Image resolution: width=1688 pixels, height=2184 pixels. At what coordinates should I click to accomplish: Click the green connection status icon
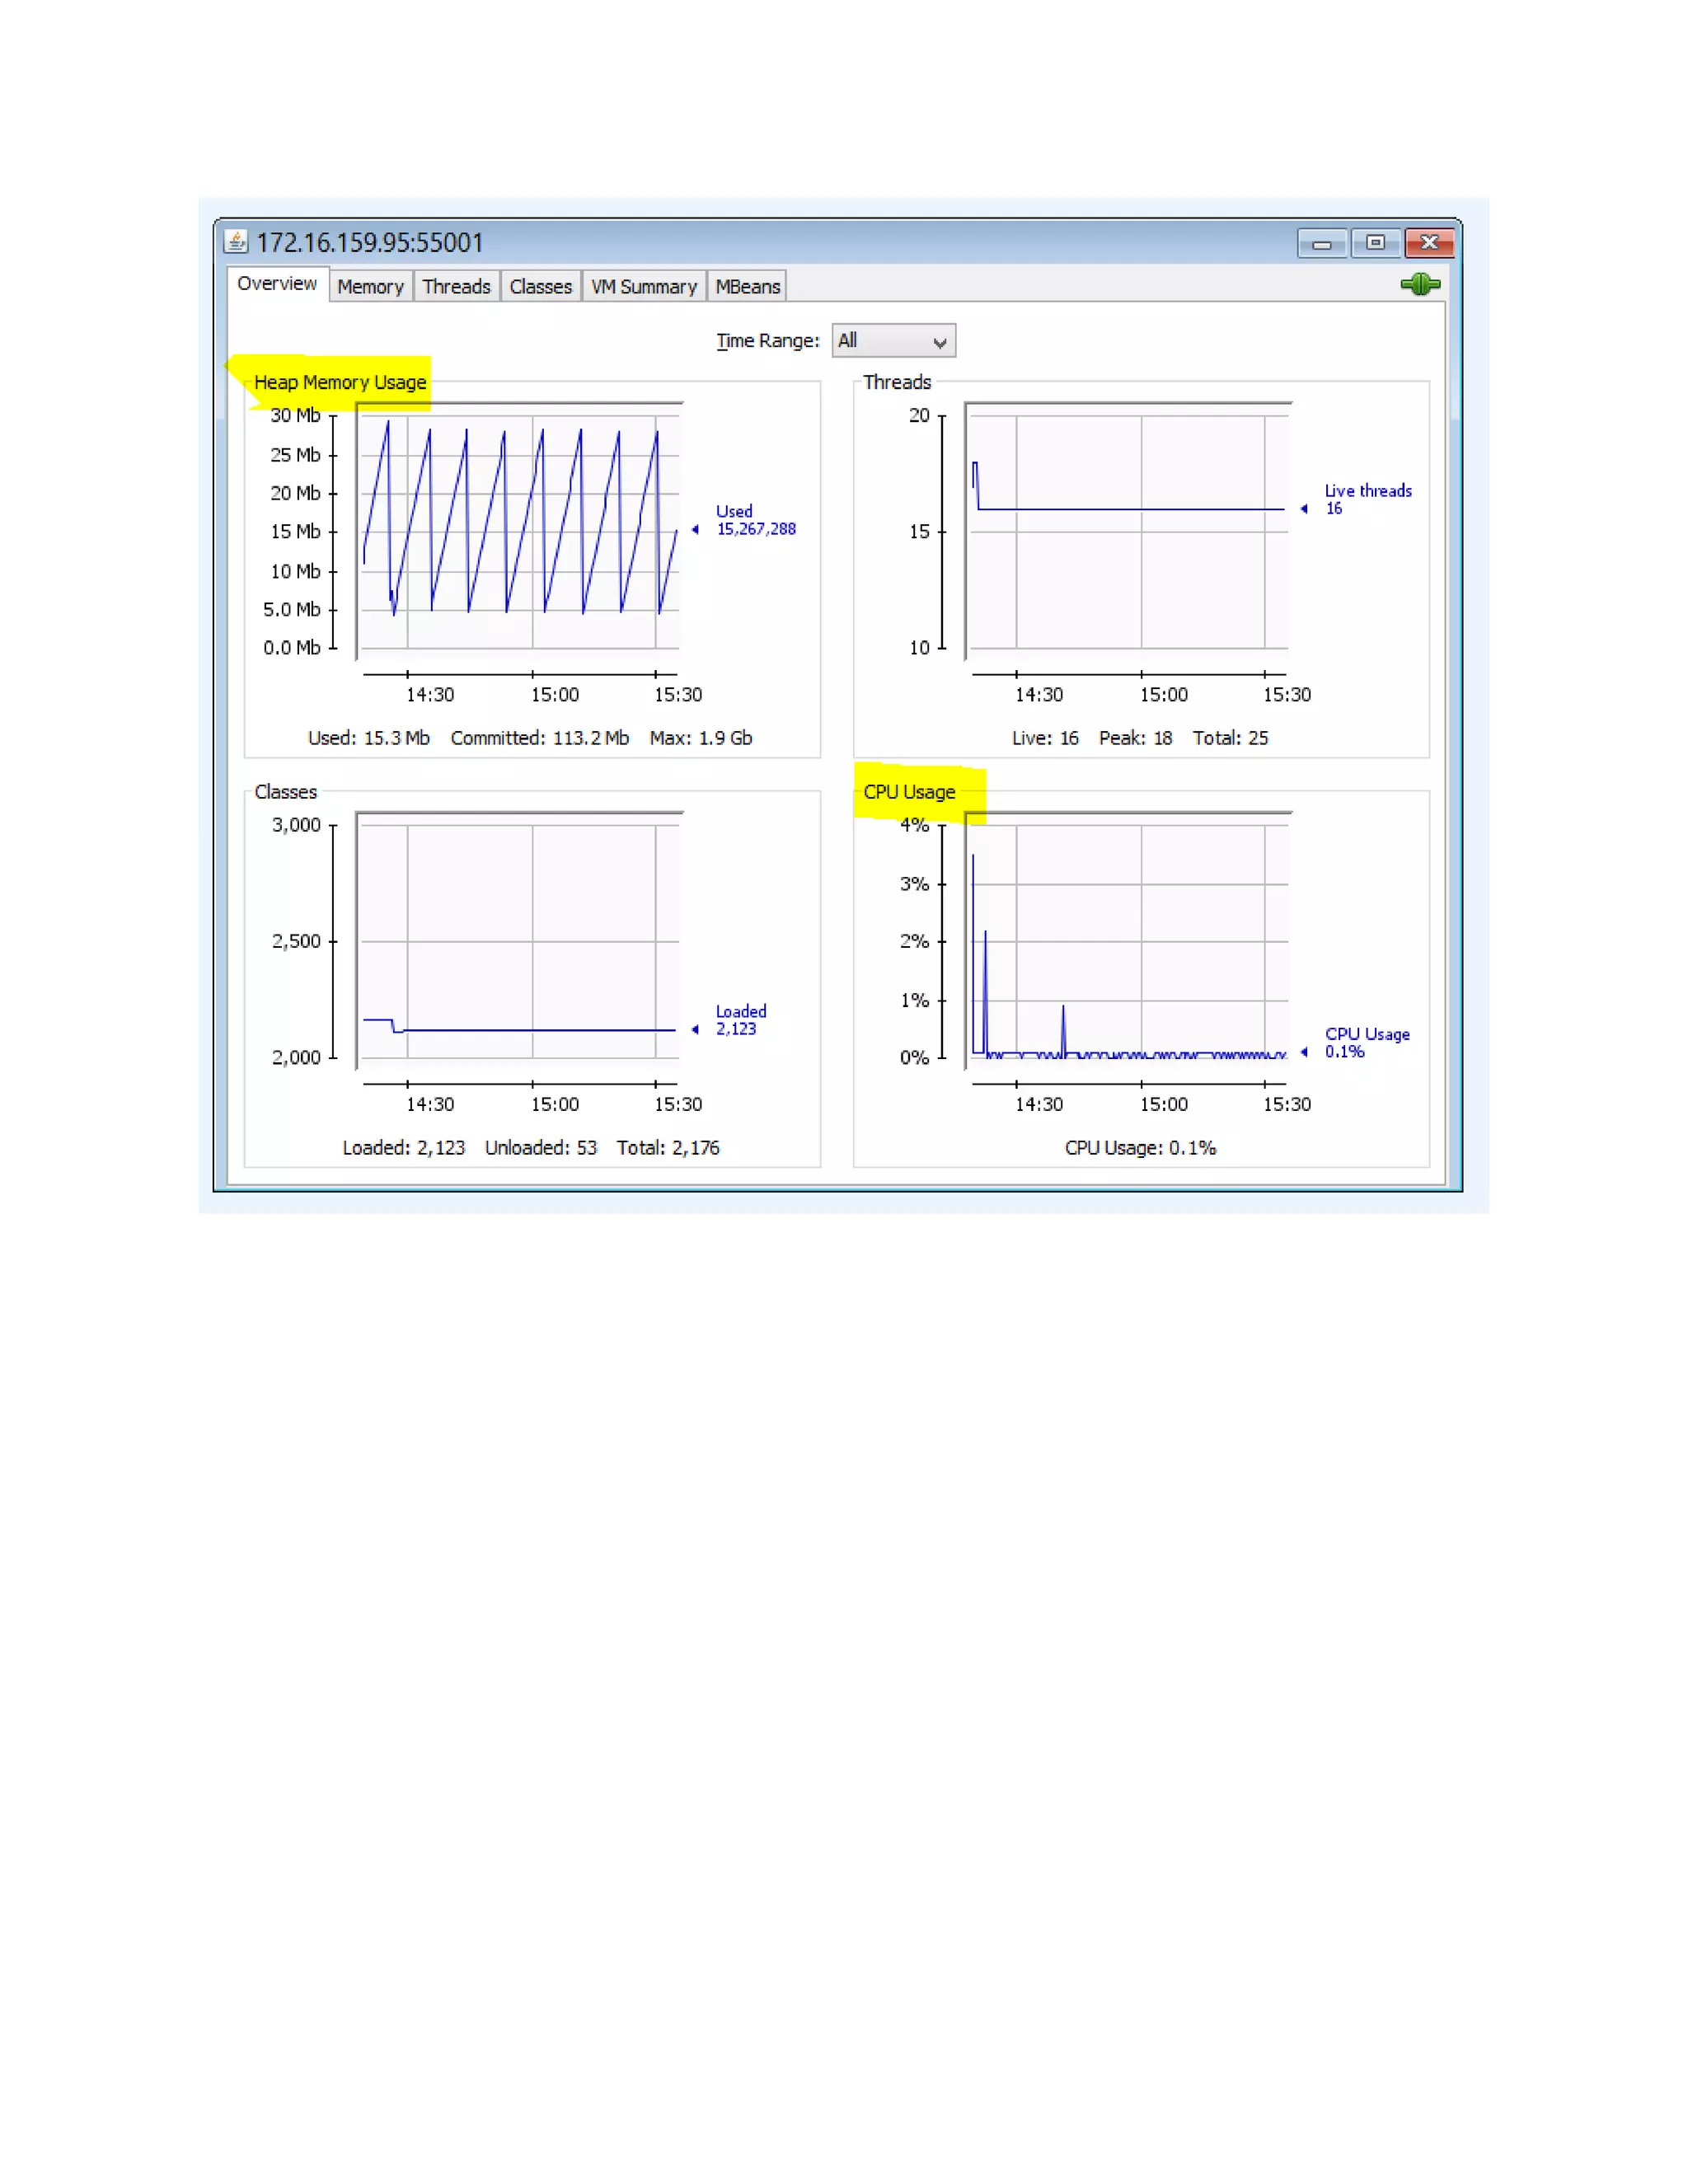[1419, 285]
